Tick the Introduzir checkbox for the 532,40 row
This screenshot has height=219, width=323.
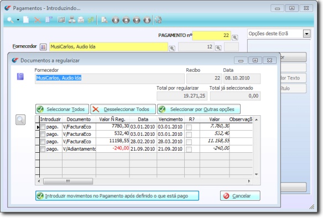[x=43, y=134]
